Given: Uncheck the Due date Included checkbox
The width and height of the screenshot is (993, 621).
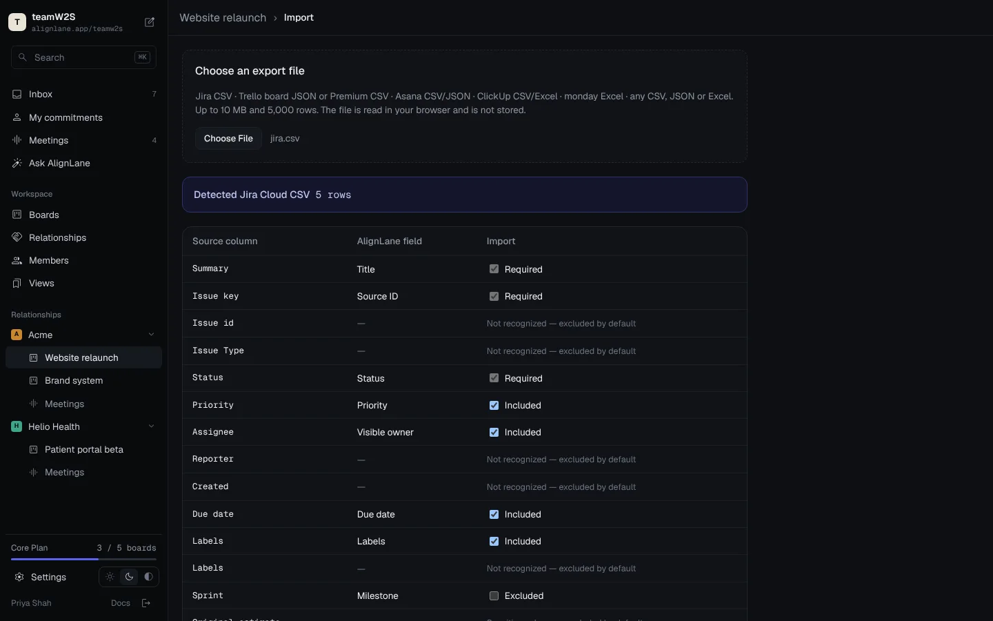Looking at the screenshot, I should [x=494, y=514].
